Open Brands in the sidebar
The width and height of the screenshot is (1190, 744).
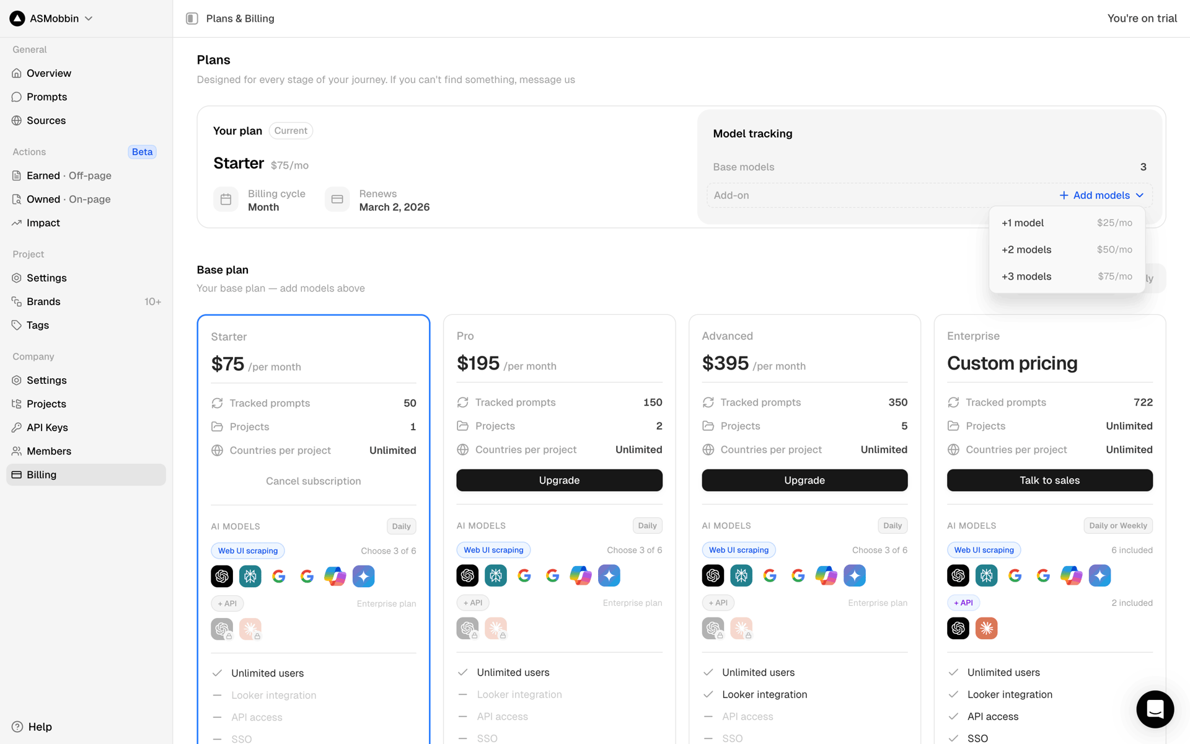86,301
